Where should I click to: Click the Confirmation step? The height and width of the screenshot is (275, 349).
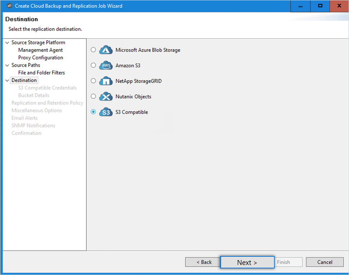tap(26, 133)
